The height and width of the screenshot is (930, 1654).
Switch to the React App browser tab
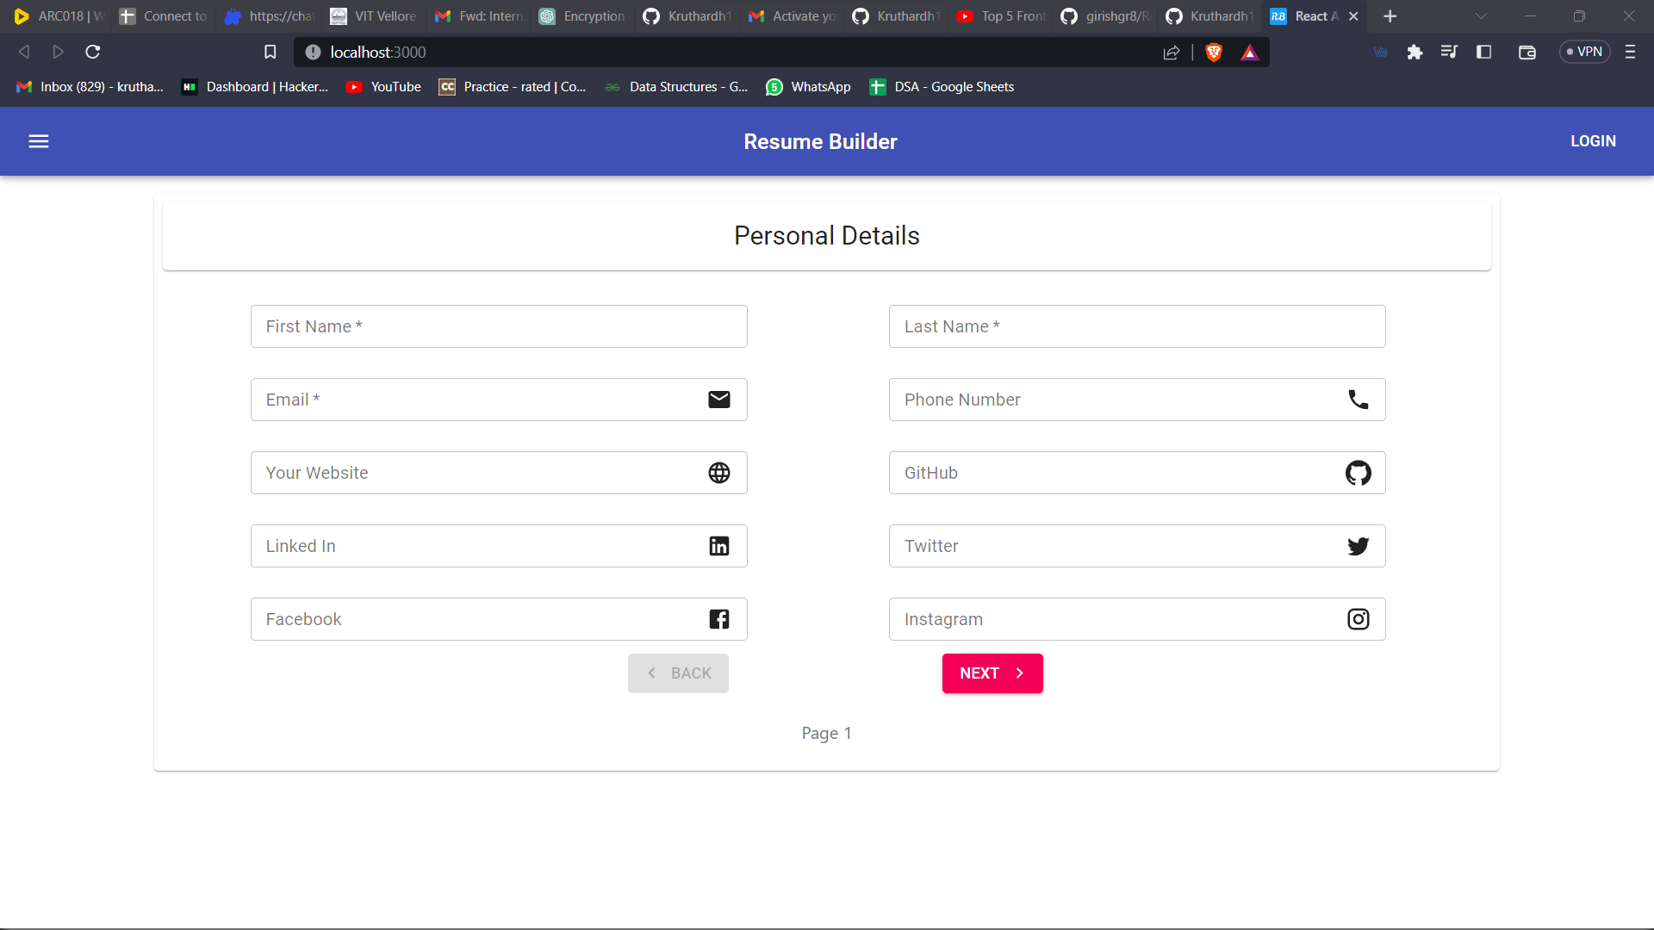[x=1303, y=15]
